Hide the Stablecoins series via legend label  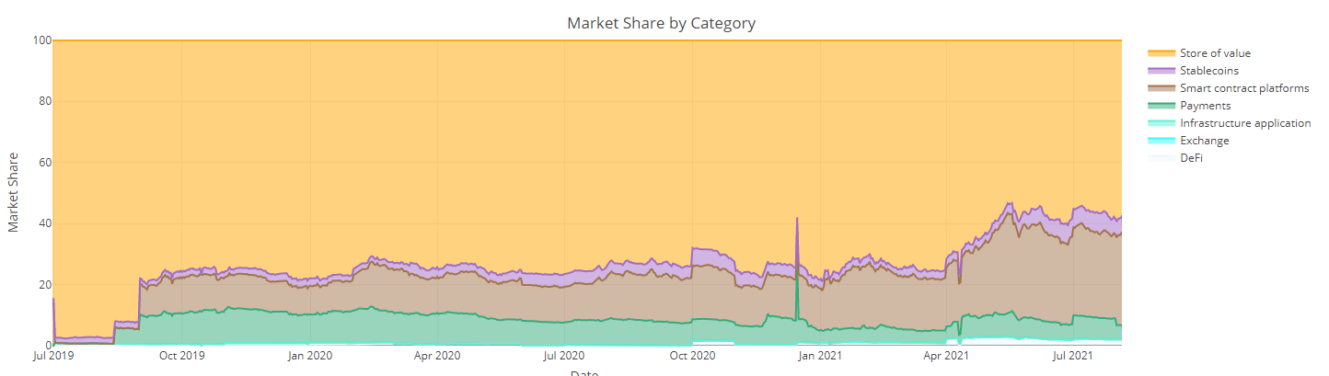[x=1208, y=71]
